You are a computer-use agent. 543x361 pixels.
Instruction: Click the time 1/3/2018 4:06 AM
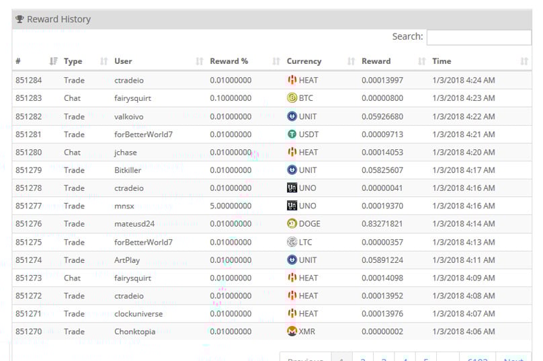tap(464, 331)
